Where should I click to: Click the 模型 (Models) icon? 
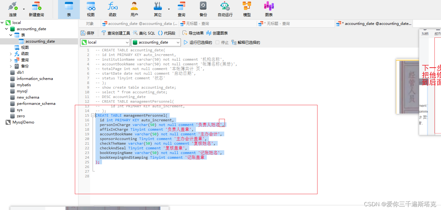point(247,9)
